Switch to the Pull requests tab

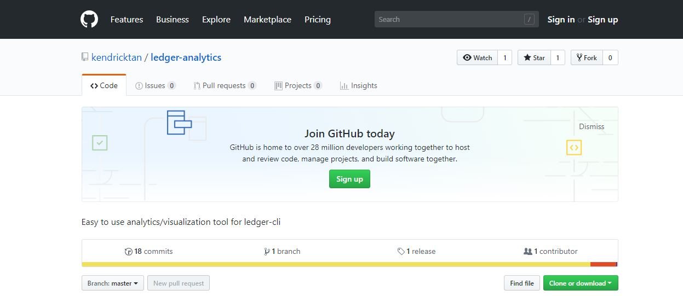(x=225, y=85)
